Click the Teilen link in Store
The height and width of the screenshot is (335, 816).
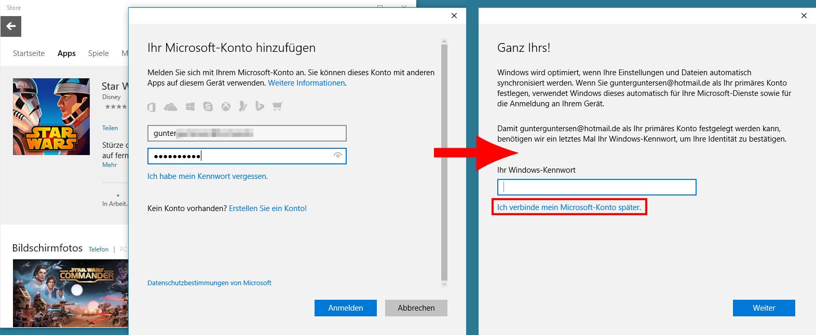[x=110, y=128]
